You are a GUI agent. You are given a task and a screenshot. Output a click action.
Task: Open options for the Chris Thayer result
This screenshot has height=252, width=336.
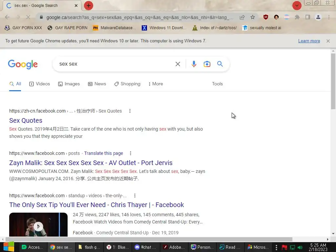click(135, 196)
